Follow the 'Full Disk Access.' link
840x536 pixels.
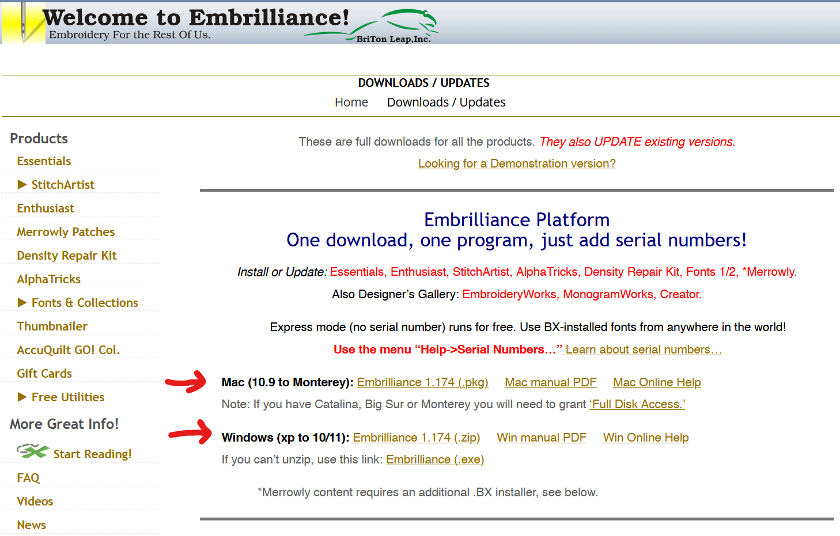(637, 404)
